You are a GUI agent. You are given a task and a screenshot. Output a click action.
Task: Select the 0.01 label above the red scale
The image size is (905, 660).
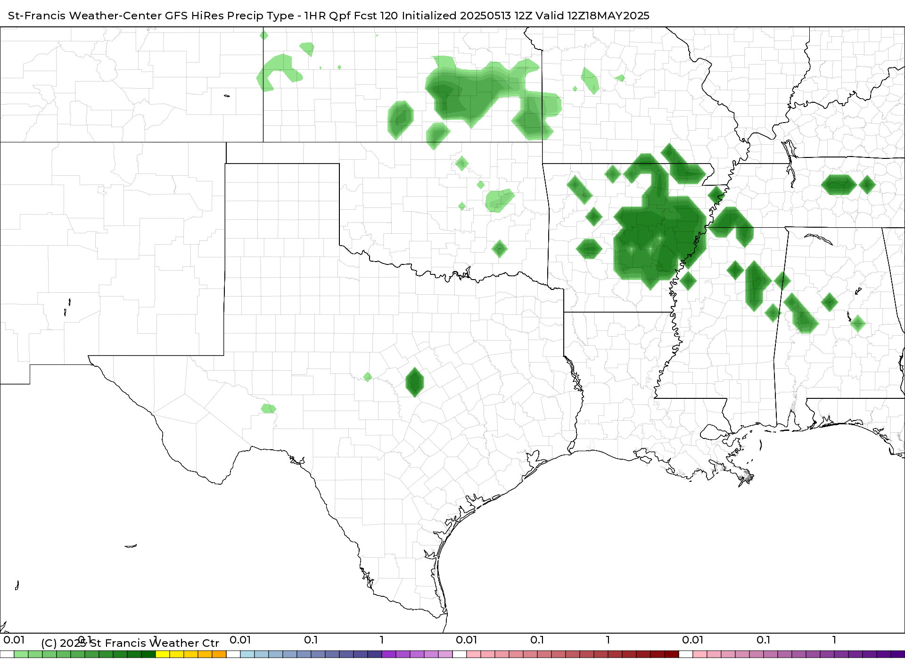[x=467, y=640]
